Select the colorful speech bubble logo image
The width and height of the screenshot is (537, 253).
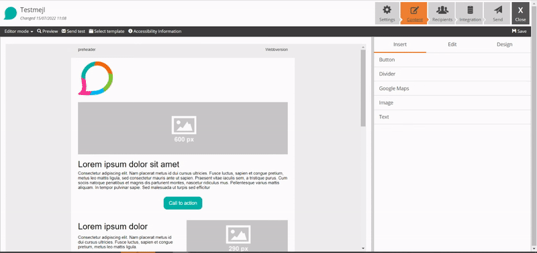coord(95,78)
